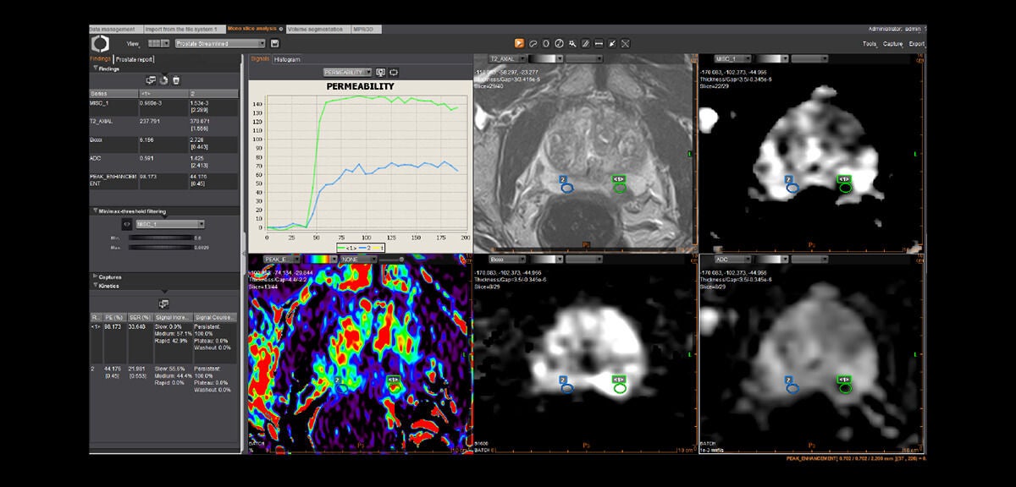Viewport: 1016px width, 487px height.
Task: Close the Mono slice analysis tab
Action: 280,29
